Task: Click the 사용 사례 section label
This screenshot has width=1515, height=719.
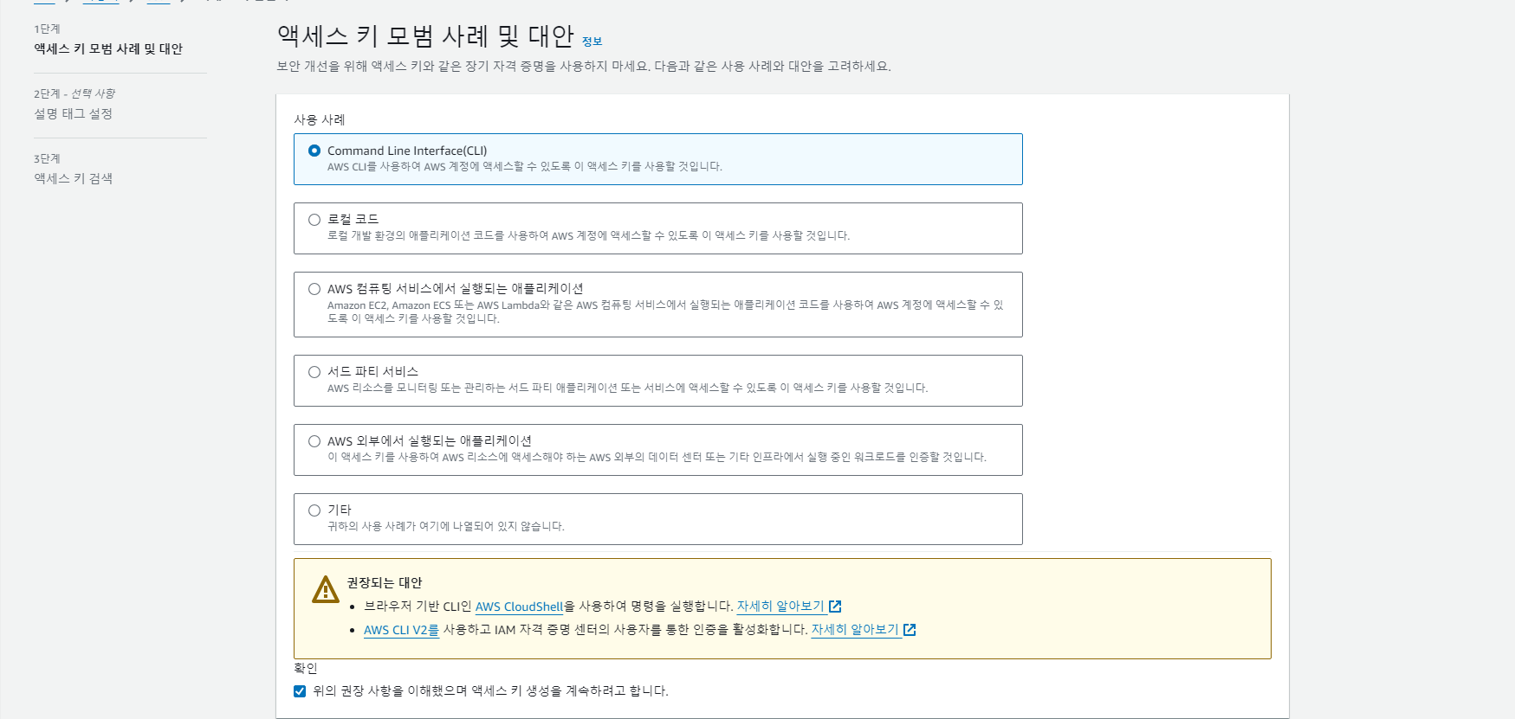Action: pyautogui.click(x=320, y=120)
